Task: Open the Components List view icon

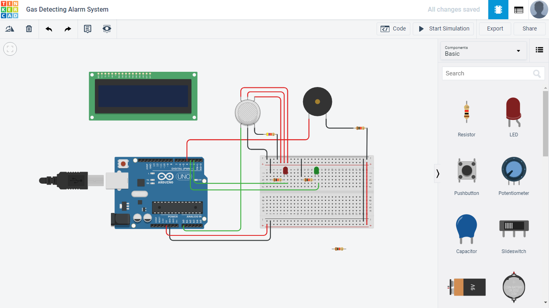Action: click(539, 50)
